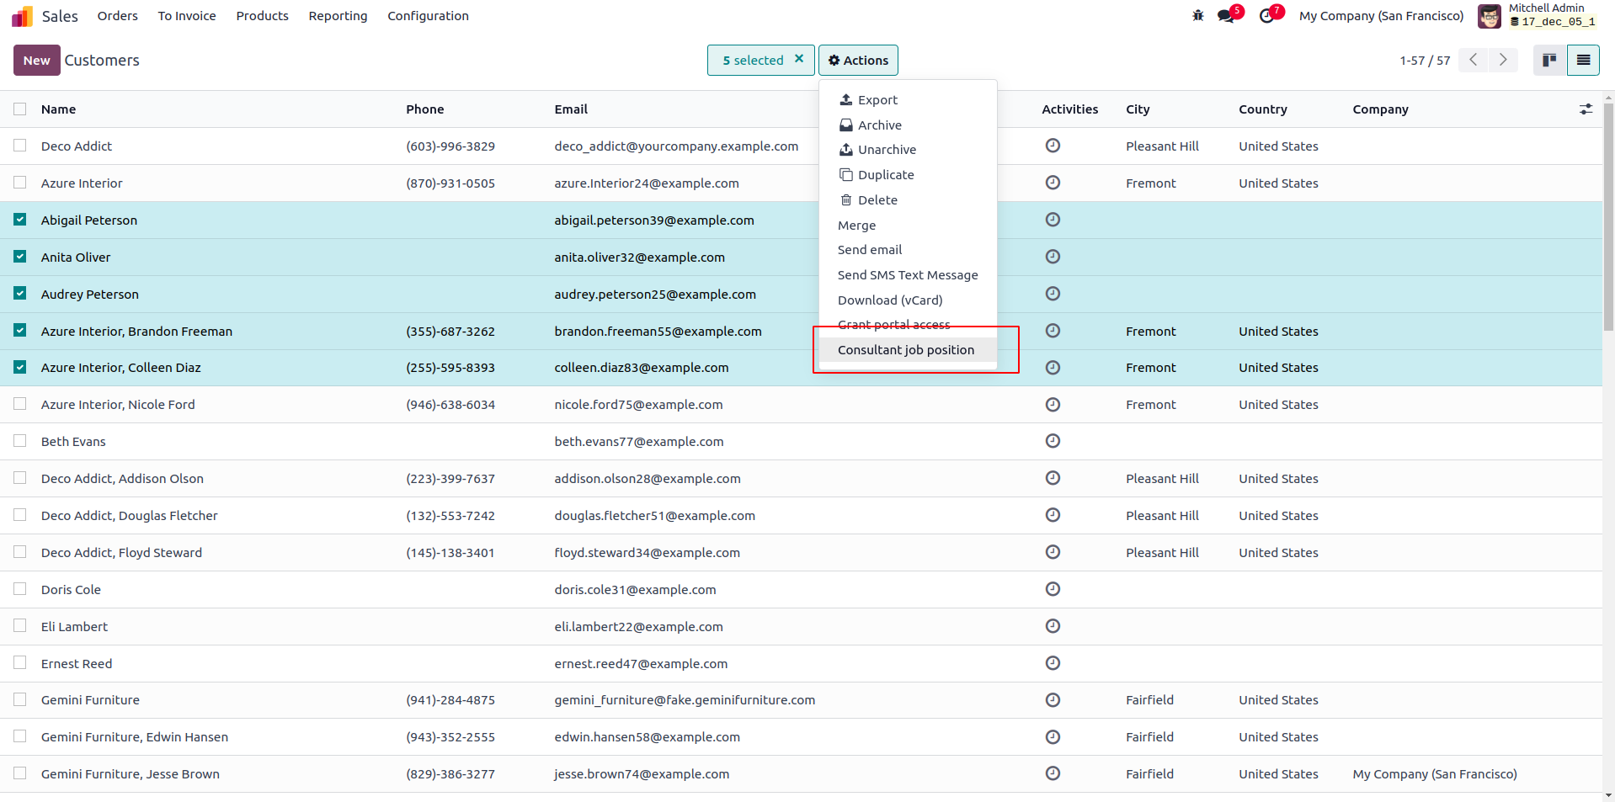This screenshot has width=1615, height=802.
Task: Click the vertical scrollbar thumb
Action: tap(1608, 219)
